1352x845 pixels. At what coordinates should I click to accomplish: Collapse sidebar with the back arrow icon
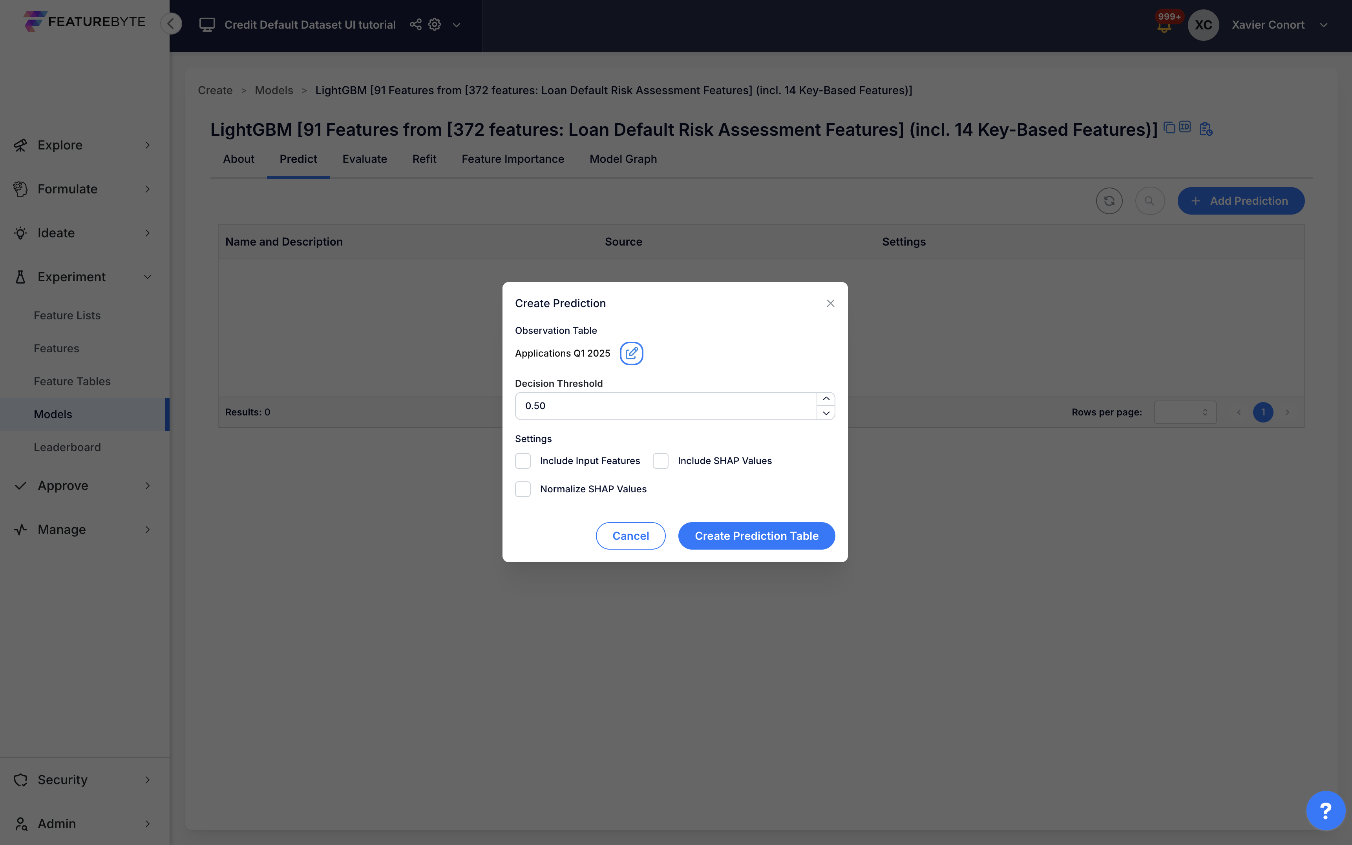point(171,24)
